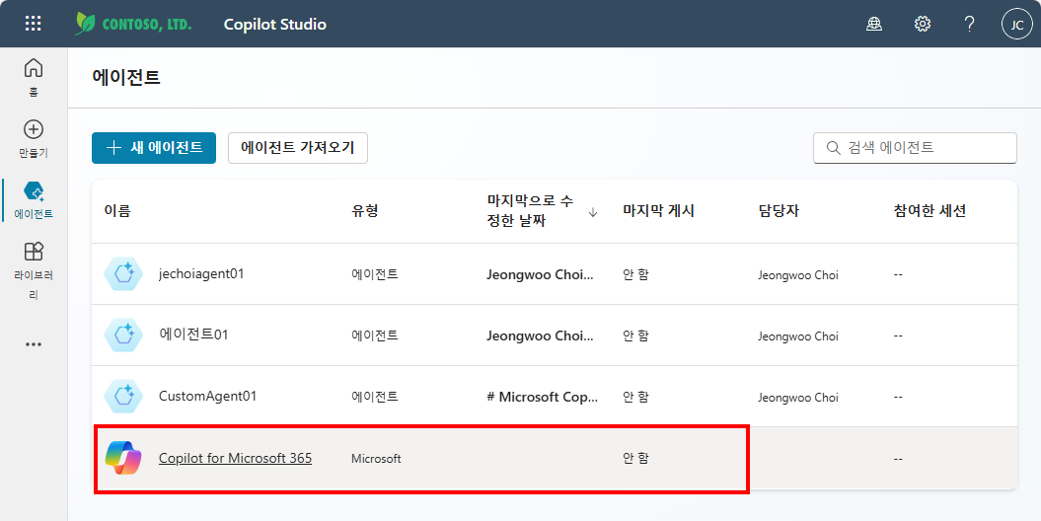Open the JC account avatar

[1017, 25]
